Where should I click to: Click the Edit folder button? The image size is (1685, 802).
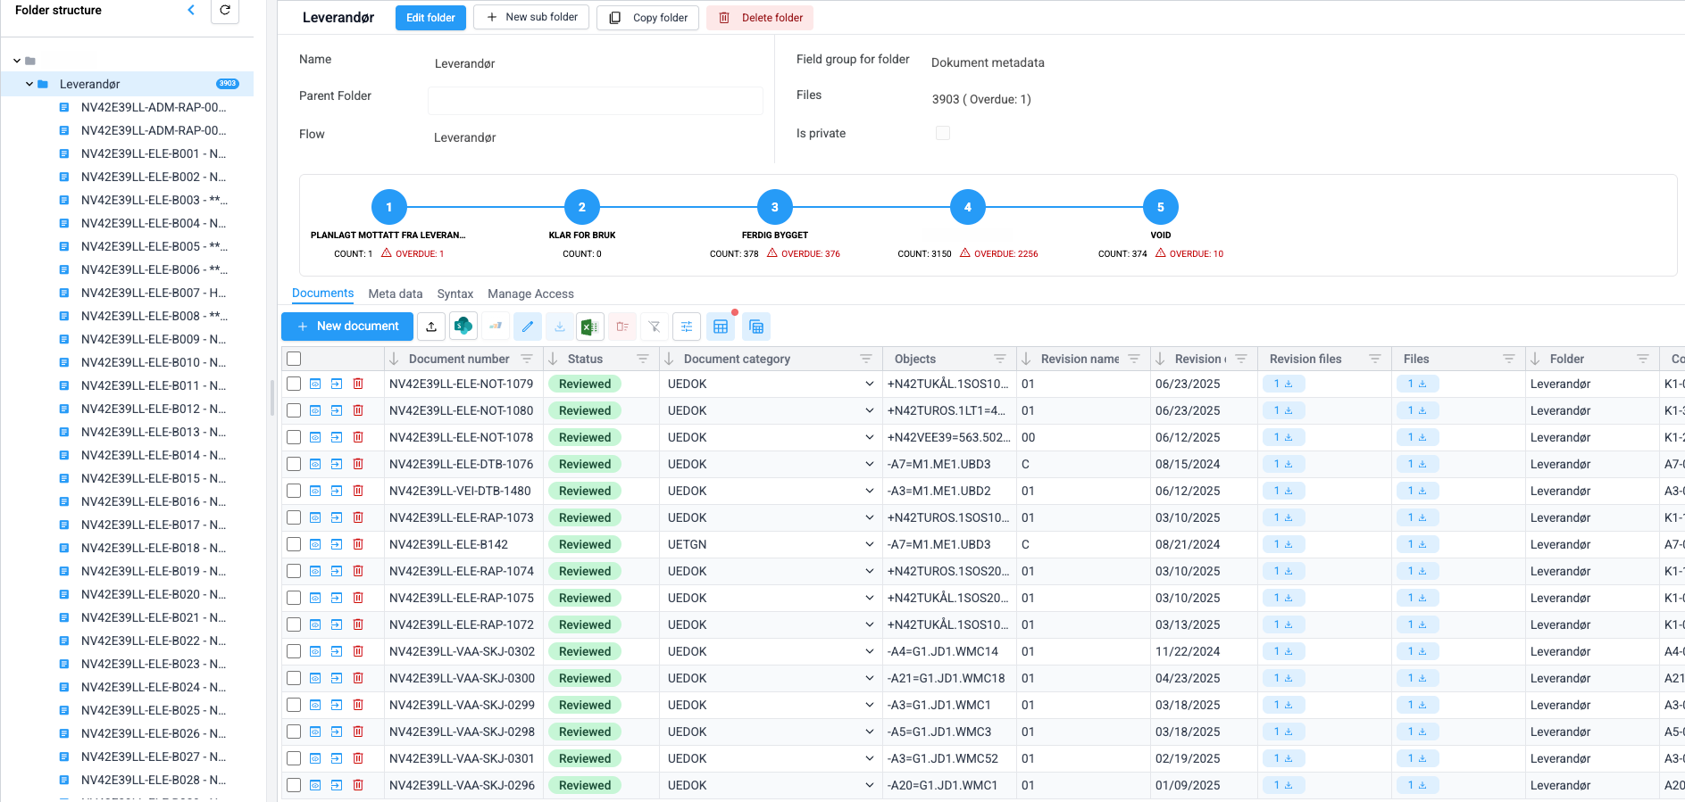[430, 18]
